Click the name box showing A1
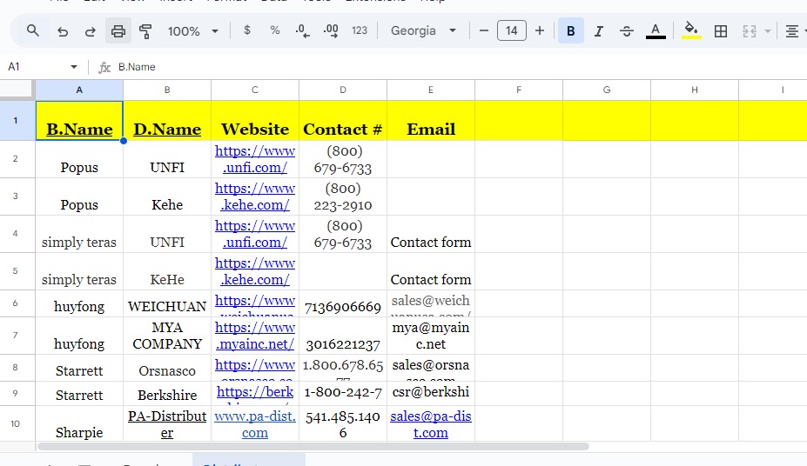Screen dimensions: 807x466 pyautogui.click(x=36, y=67)
